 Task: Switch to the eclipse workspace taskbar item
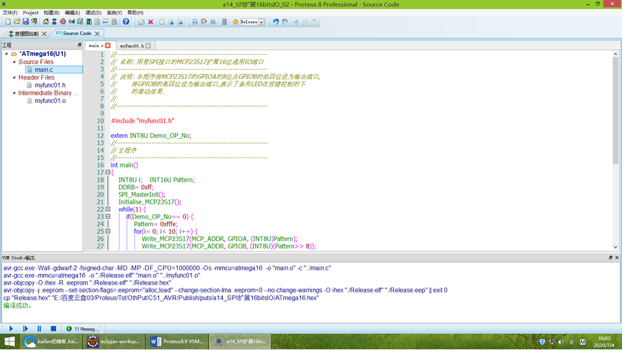pos(114,341)
